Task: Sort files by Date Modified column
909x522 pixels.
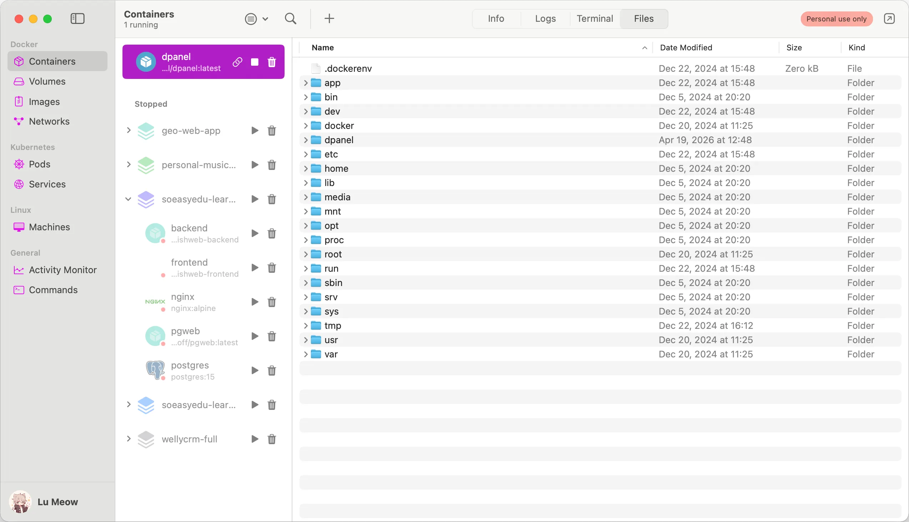Action: click(715, 48)
